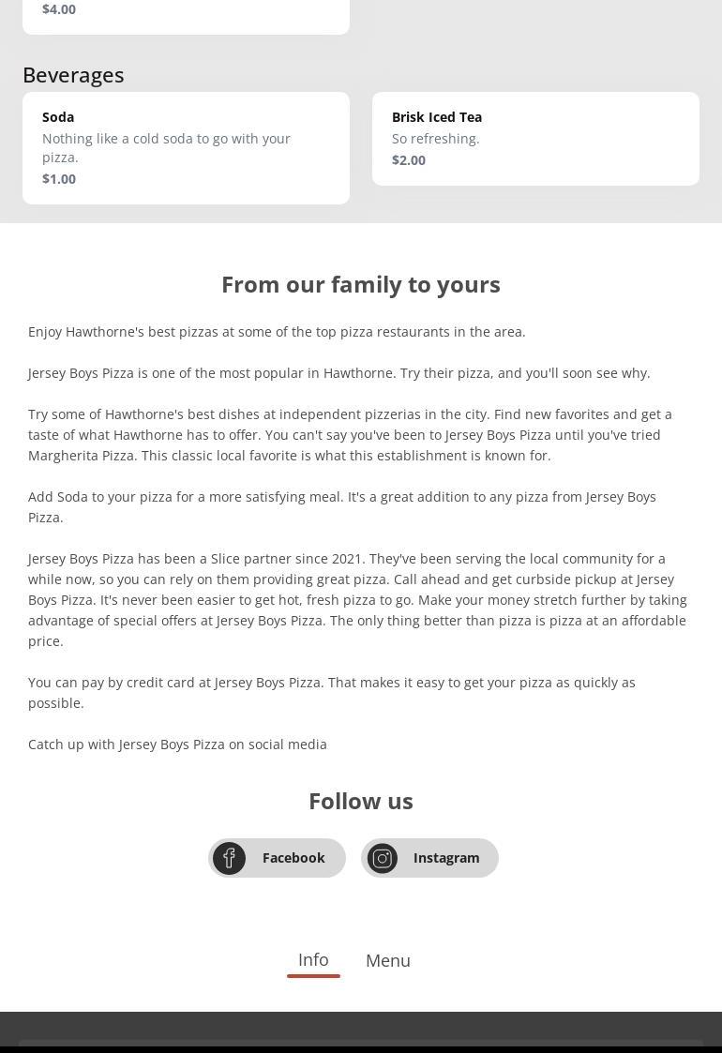Click the $2.00 iced tea price
Screen dimensions: 722x1053
[409, 160]
